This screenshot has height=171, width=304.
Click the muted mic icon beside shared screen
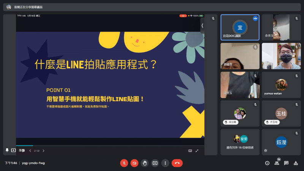pyautogui.click(x=213, y=18)
